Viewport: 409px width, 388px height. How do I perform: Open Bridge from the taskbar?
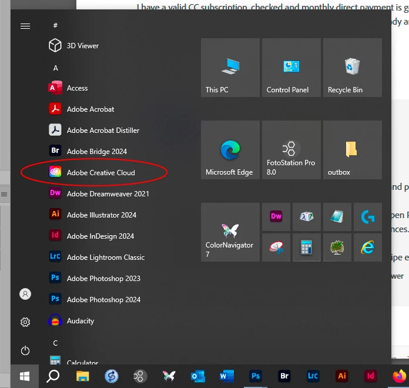[284, 376]
